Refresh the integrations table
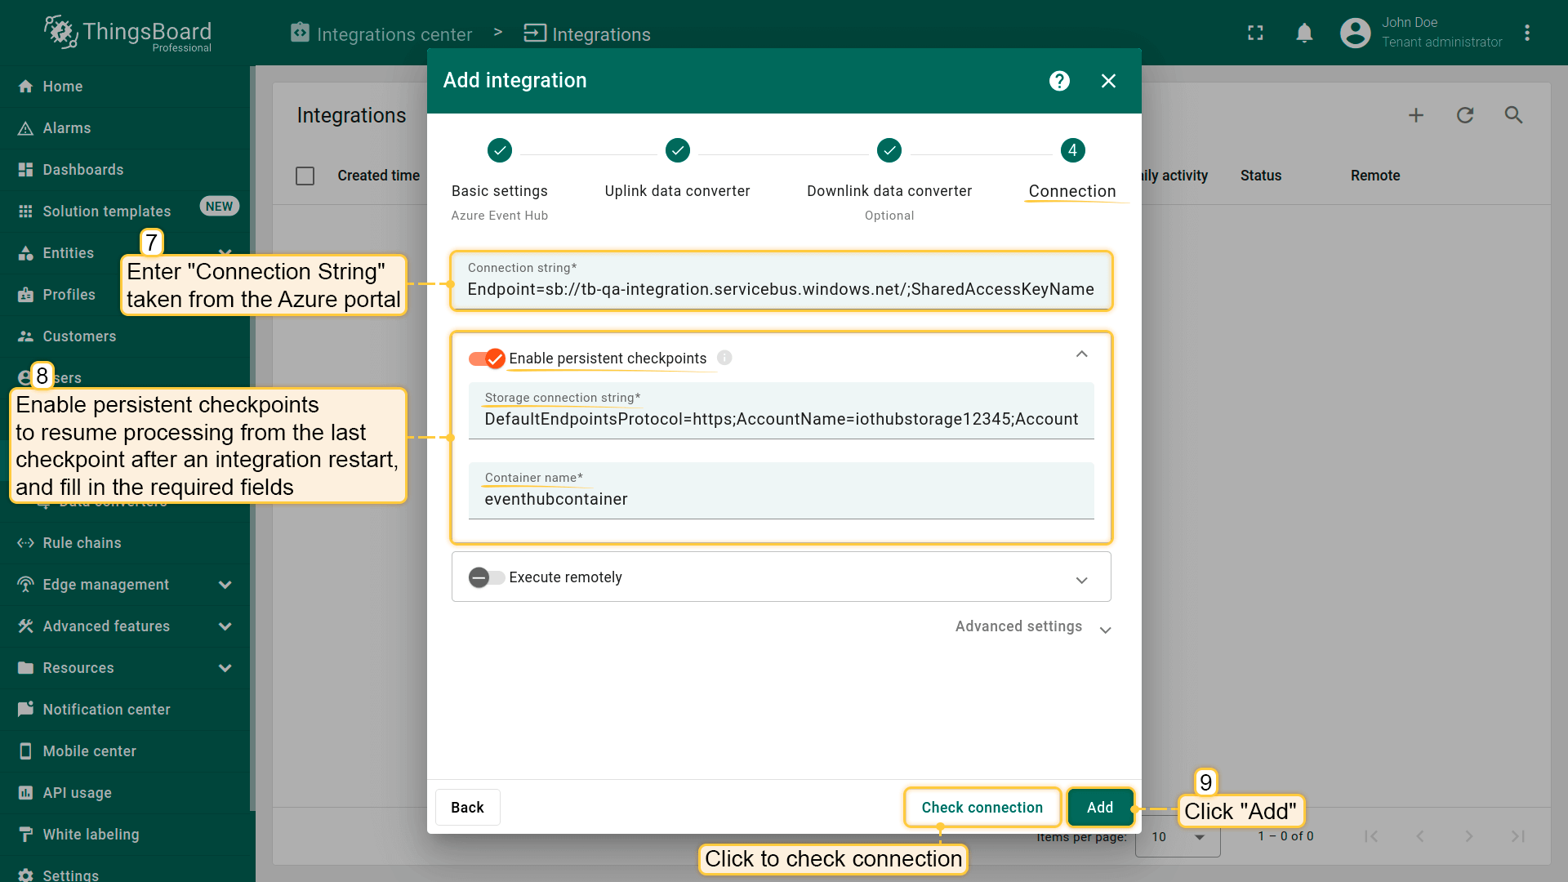This screenshot has width=1568, height=882. click(1465, 115)
